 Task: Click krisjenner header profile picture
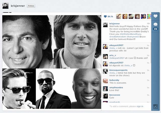click(6, 6)
